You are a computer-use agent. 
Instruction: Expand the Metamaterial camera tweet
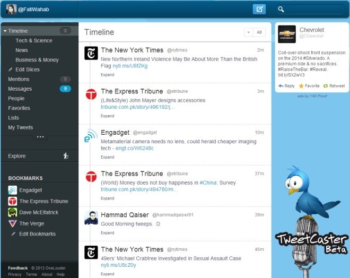pos(107,157)
